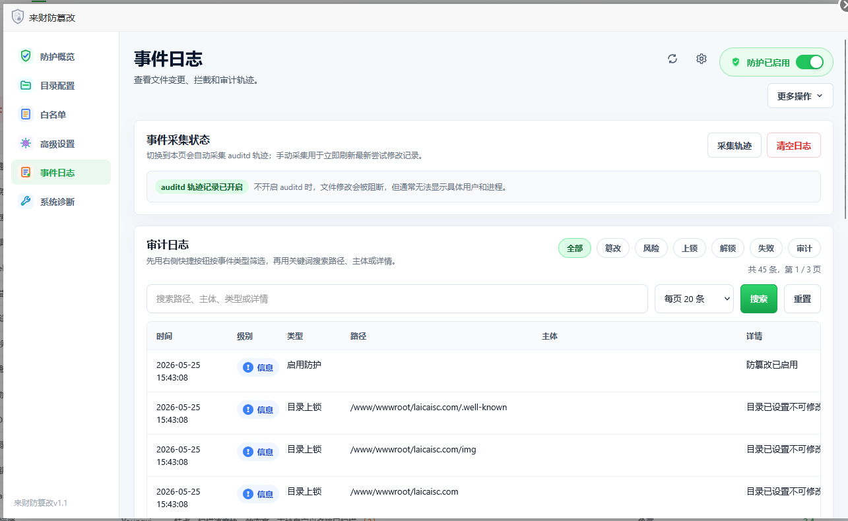Image resolution: width=848 pixels, height=521 pixels.
Task: Click path /www/wwwroot/laicaisc.com/.well-known
Action: 429,407
